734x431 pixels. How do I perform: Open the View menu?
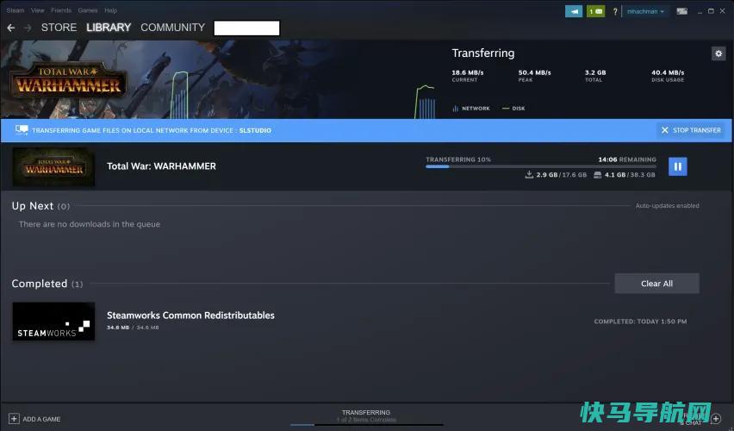[x=37, y=10]
